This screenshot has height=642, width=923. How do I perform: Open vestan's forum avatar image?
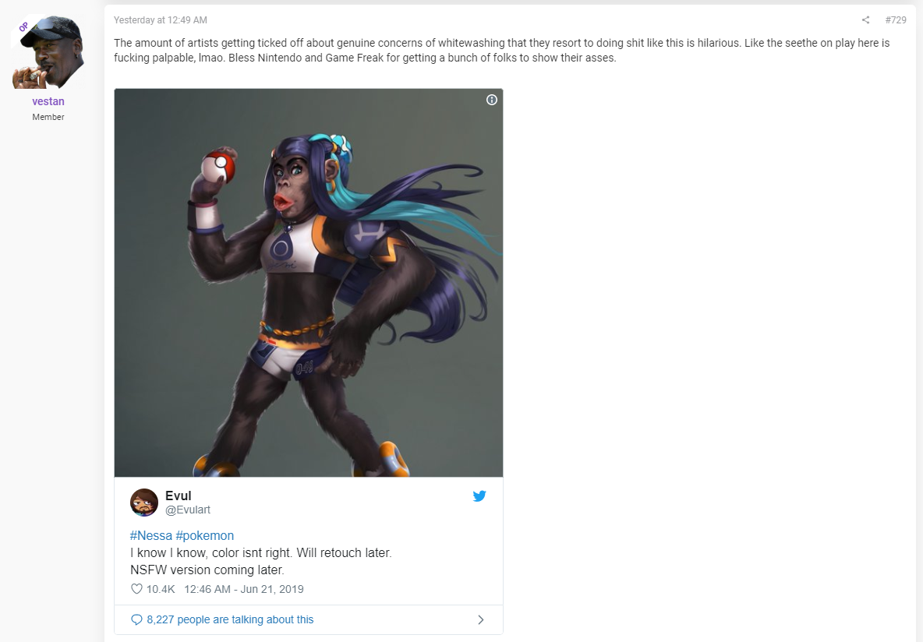click(x=48, y=51)
